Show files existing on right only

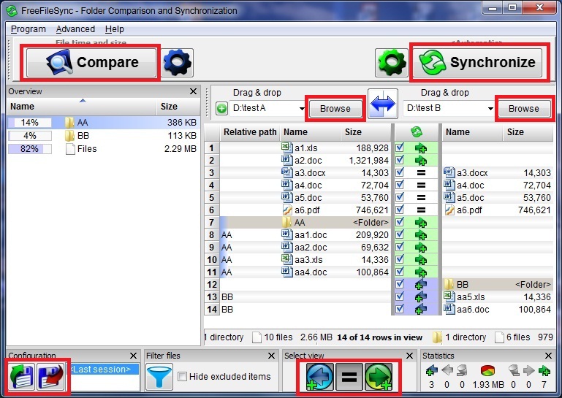click(x=379, y=377)
